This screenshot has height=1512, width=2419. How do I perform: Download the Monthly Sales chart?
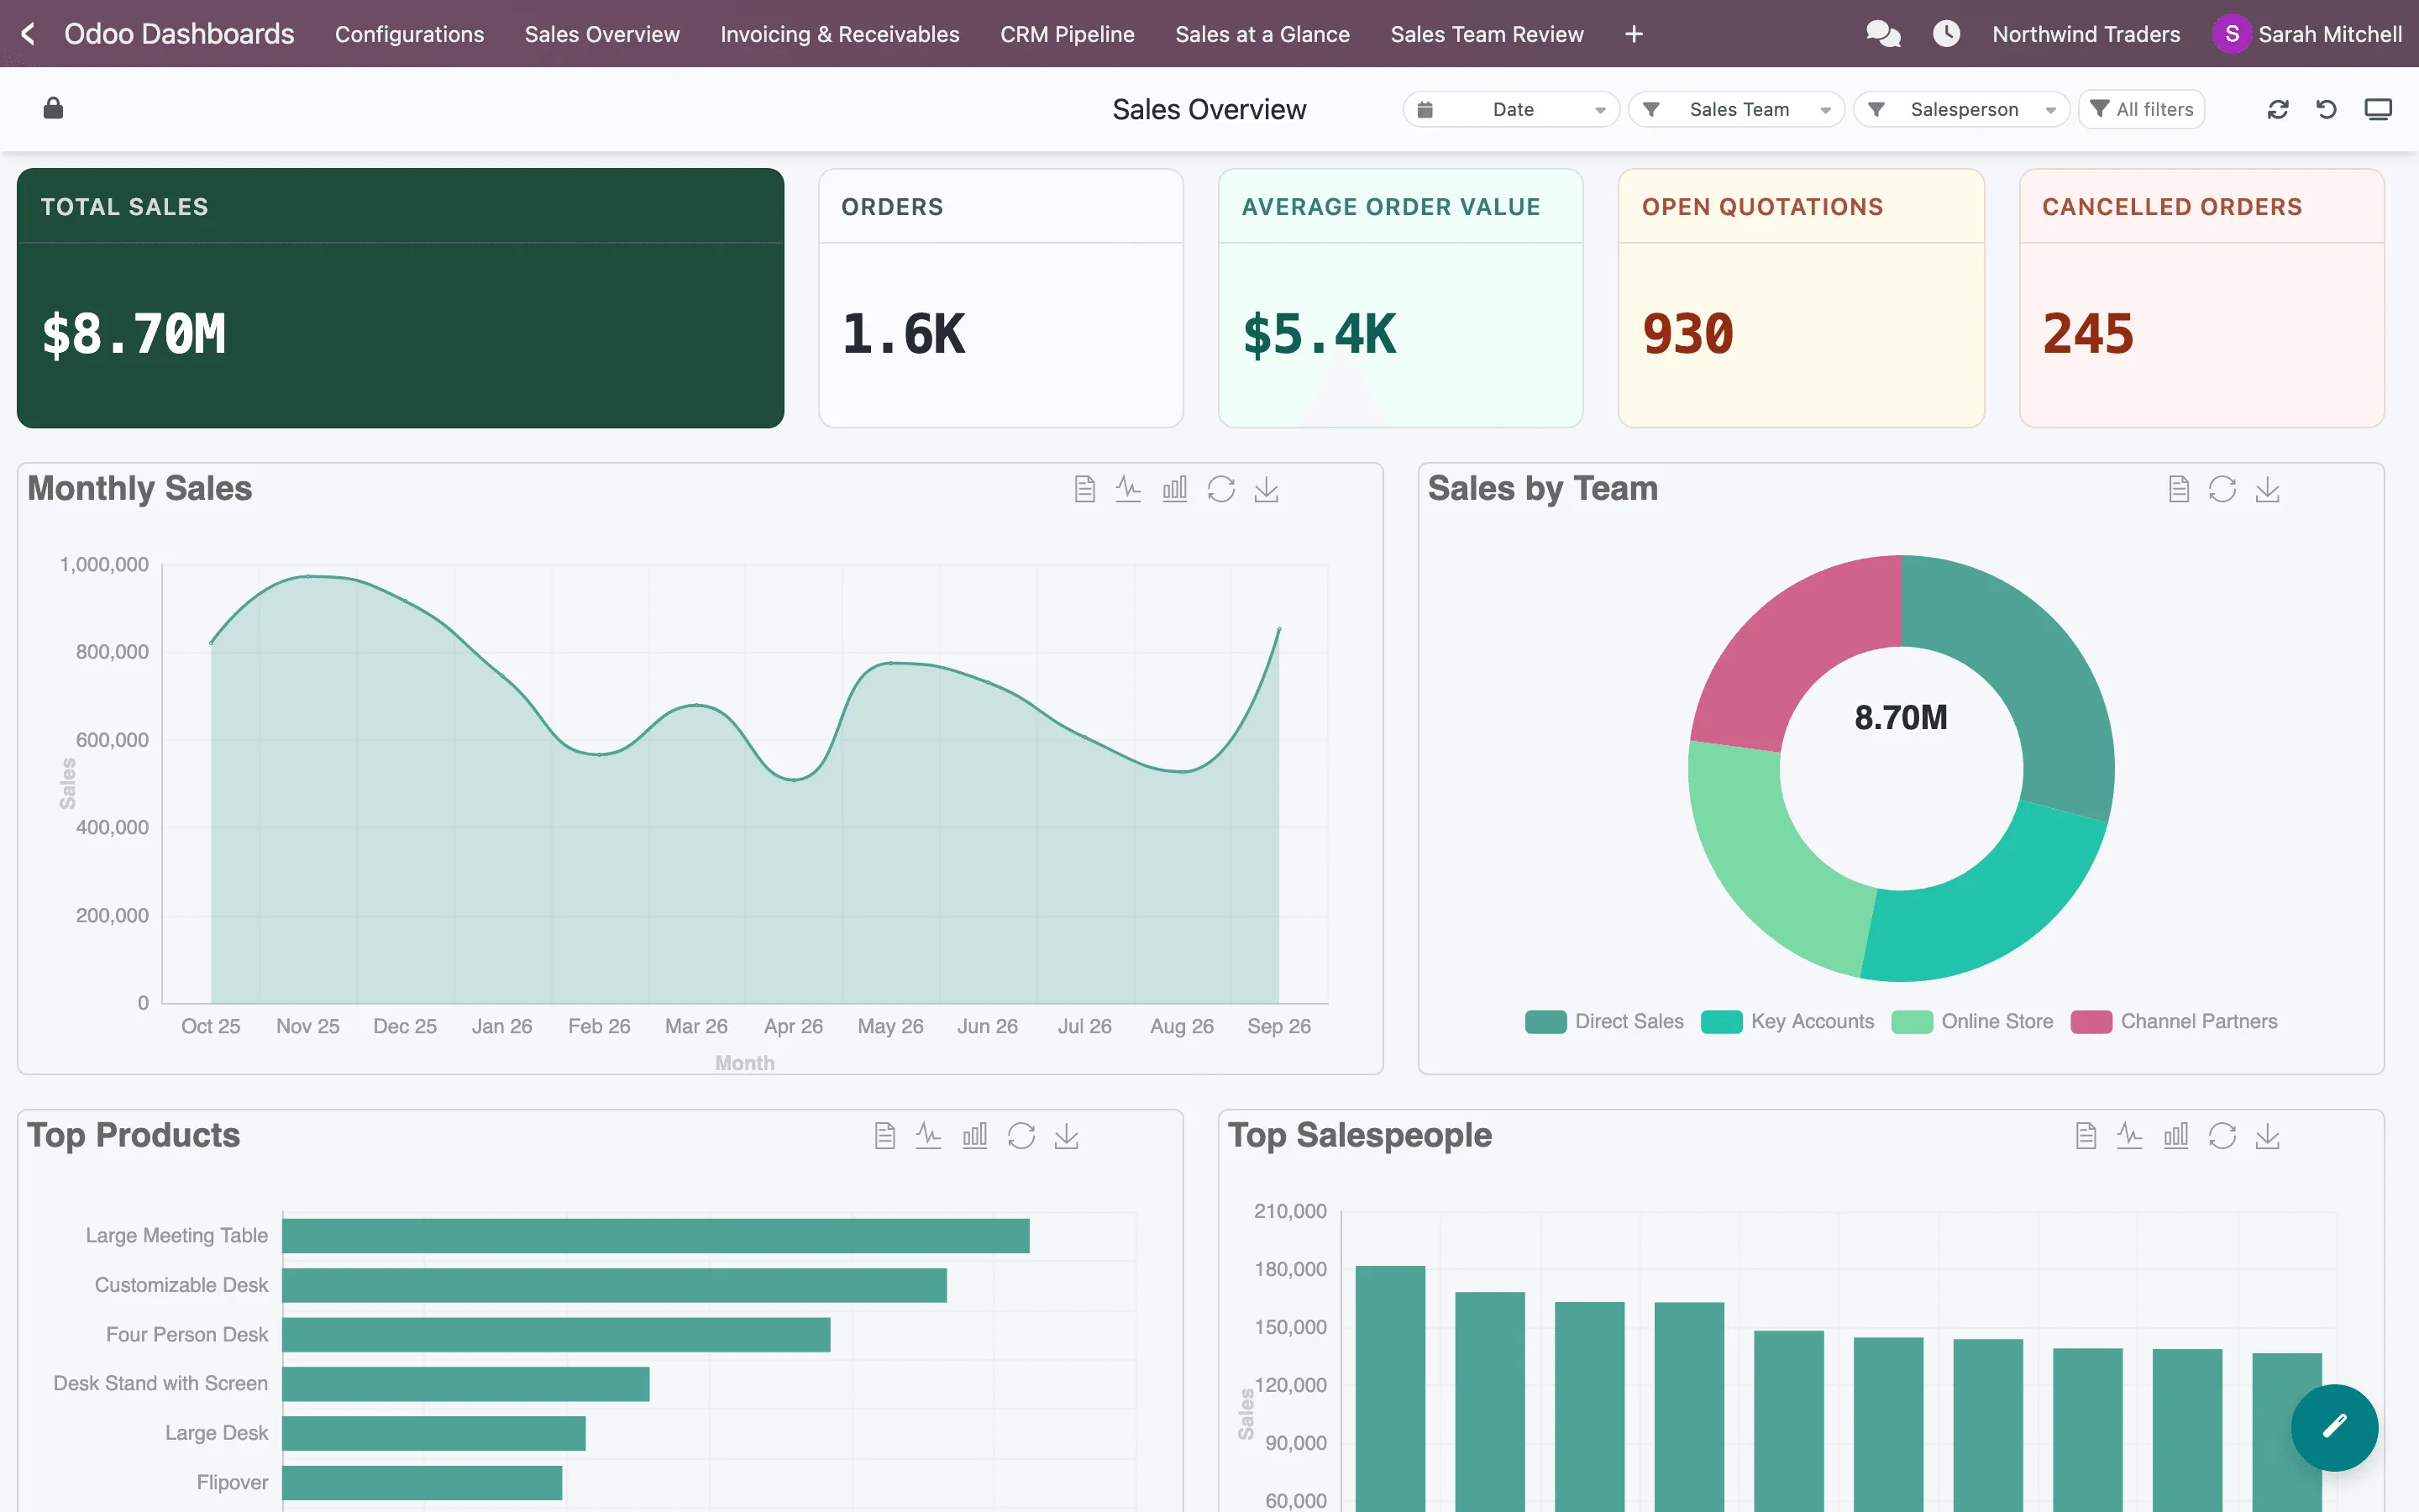click(x=1267, y=489)
